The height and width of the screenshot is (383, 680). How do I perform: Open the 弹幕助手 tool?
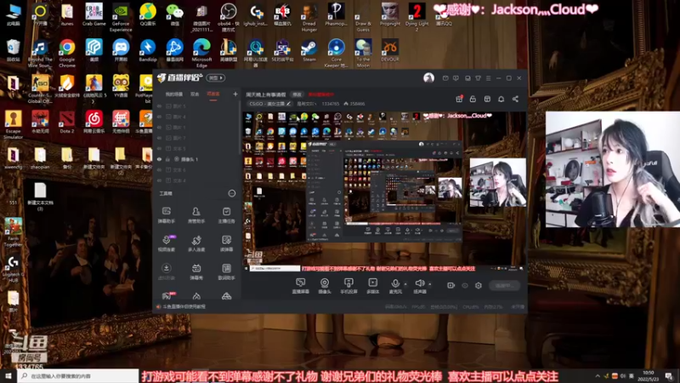pyautogui.click(x=166, y=215)
